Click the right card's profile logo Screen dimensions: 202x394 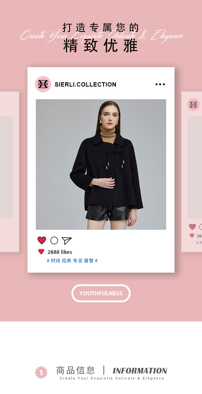click(x=193, y=105)
